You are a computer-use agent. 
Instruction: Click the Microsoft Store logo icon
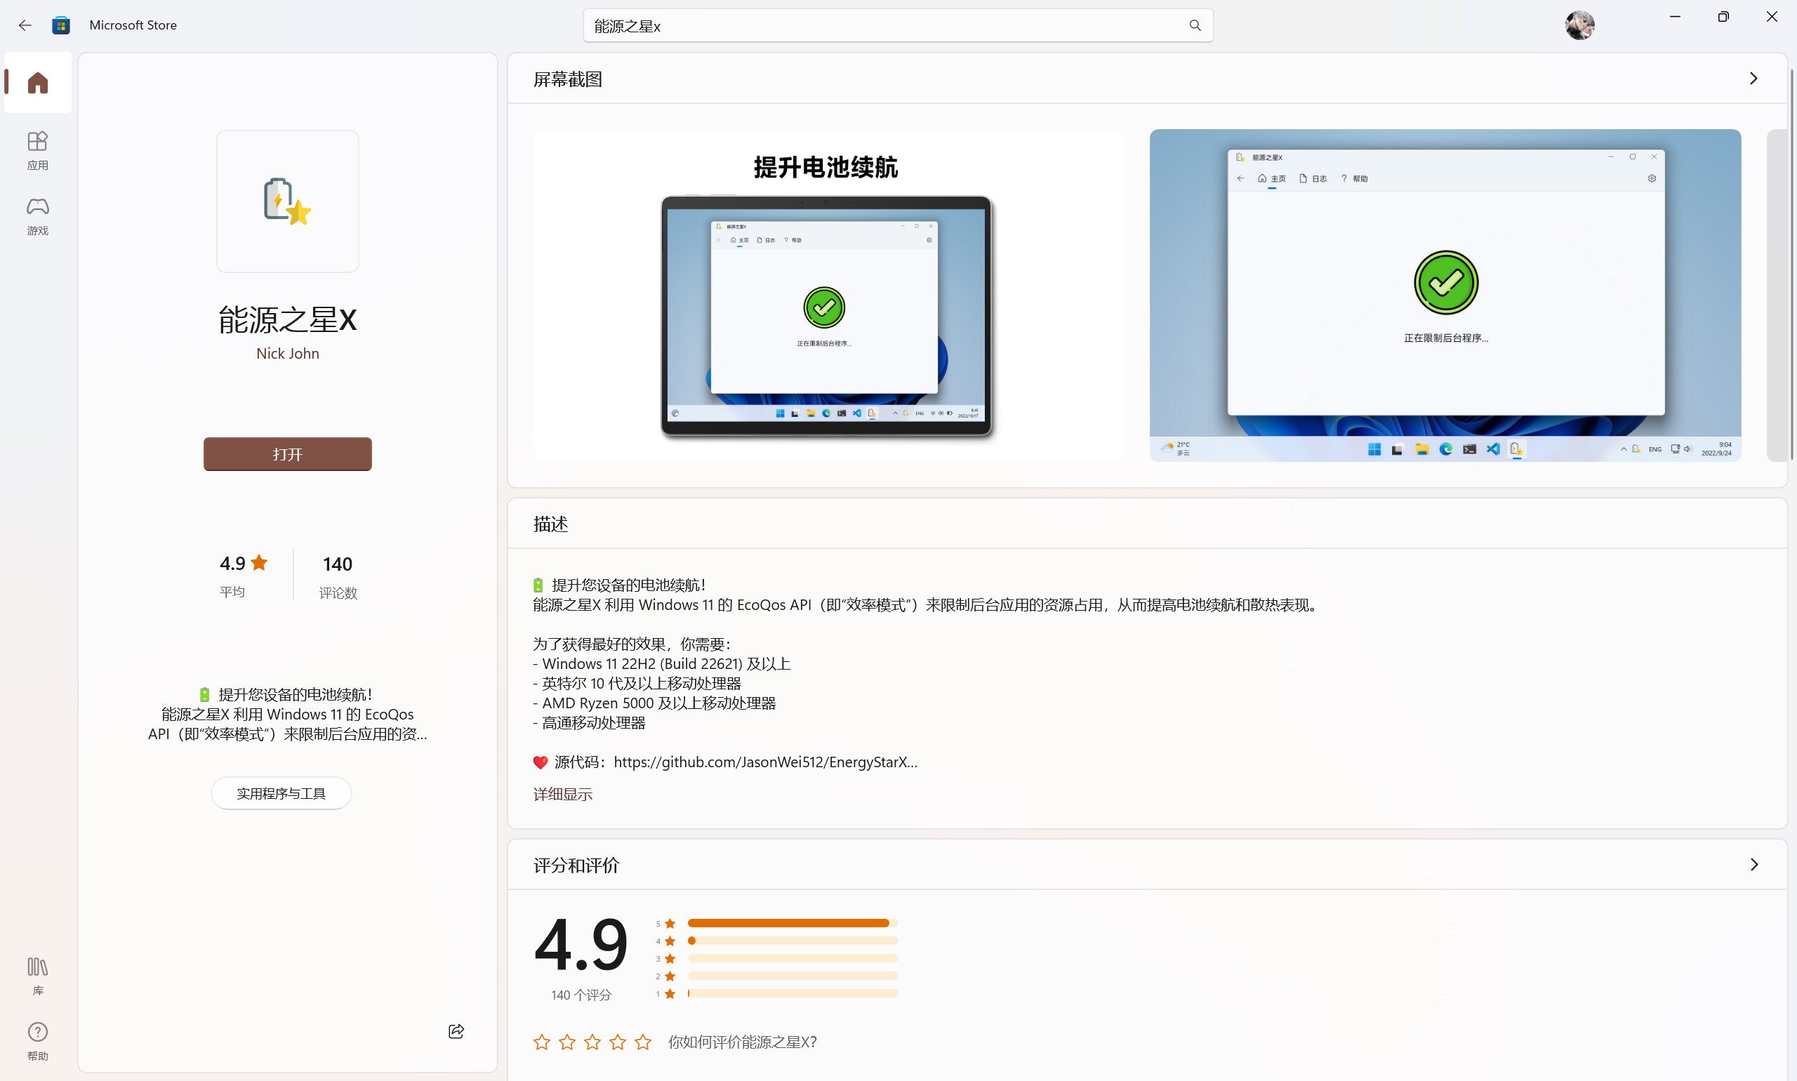coord(61,25)
